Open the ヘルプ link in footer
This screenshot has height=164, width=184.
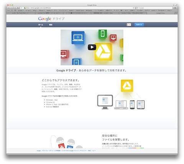(x=94, y=151)
